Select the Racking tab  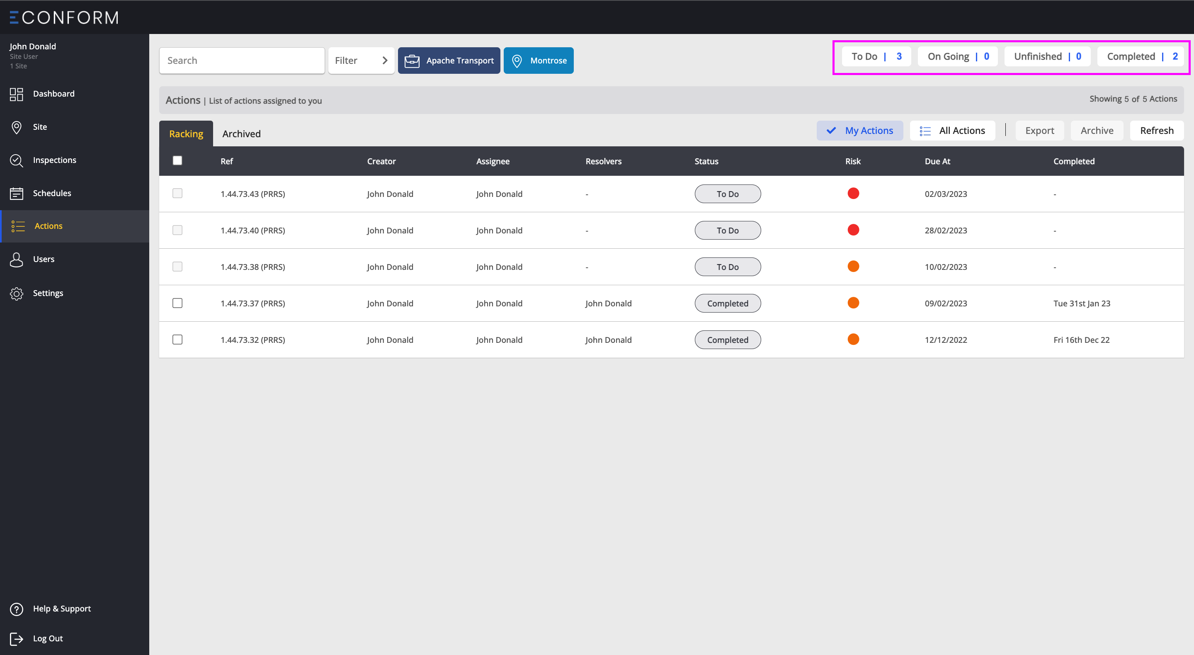(x=186, y=134)
